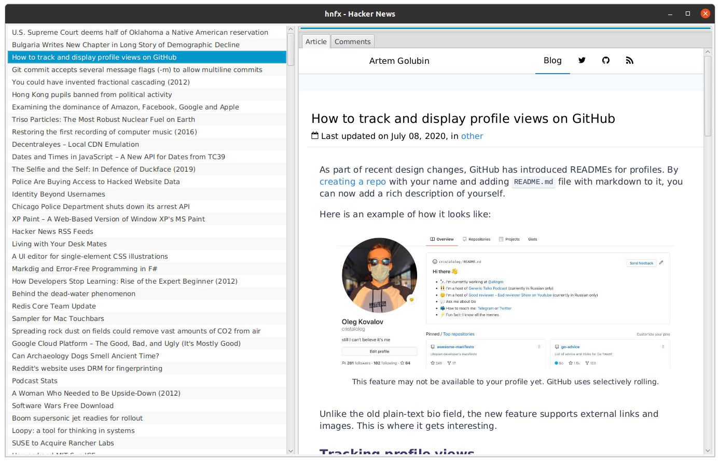Click the up arrow of story list scrollbar

pos(290,30)
